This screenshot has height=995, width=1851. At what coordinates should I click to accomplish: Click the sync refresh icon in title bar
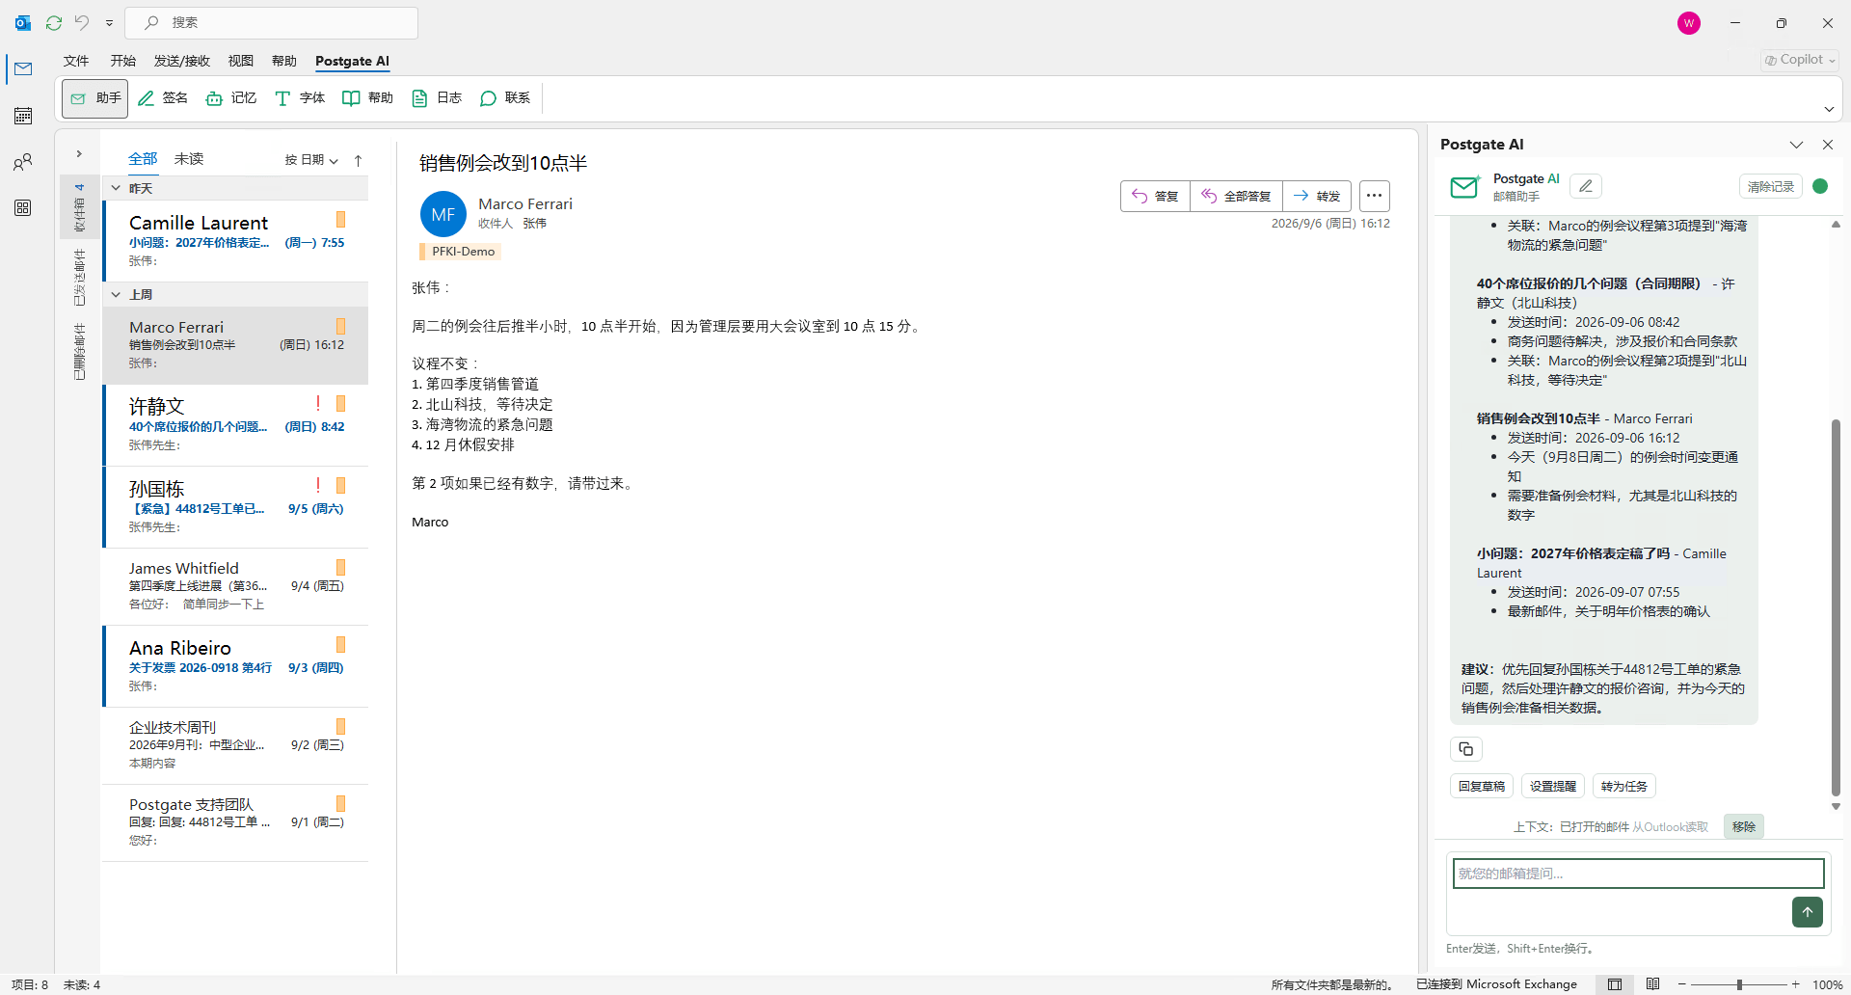click(x=54, y=22)
